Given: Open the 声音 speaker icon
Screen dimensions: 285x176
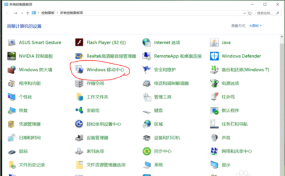Looking at the screenshot, I should 214,137.
